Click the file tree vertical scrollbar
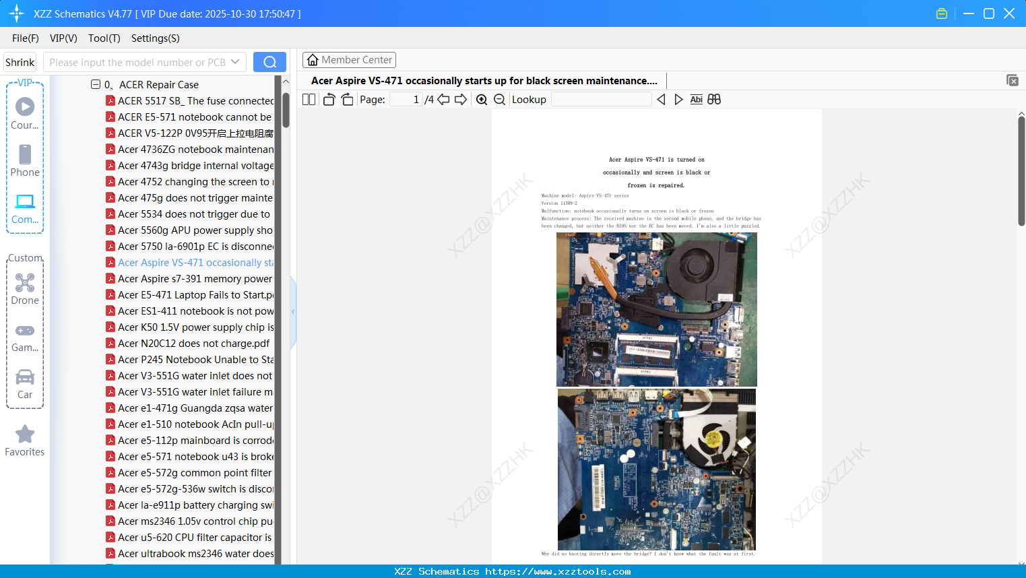The image size is (1026, 578). [286, 110]
